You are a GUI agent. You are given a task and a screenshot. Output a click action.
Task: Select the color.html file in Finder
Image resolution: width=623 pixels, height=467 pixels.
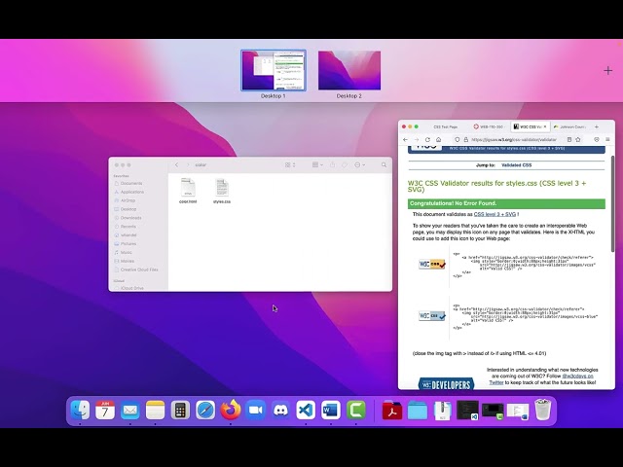[x=188, y=191]
